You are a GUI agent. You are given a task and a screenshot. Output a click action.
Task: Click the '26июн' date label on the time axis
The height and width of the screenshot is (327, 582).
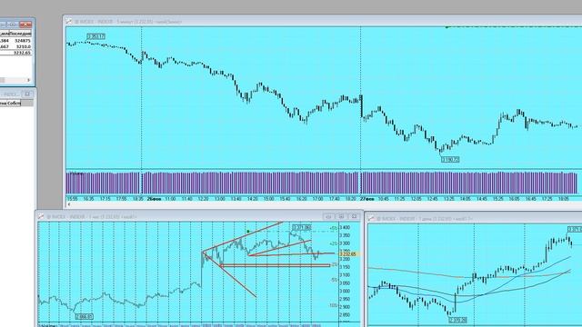[x=154, y=199]
